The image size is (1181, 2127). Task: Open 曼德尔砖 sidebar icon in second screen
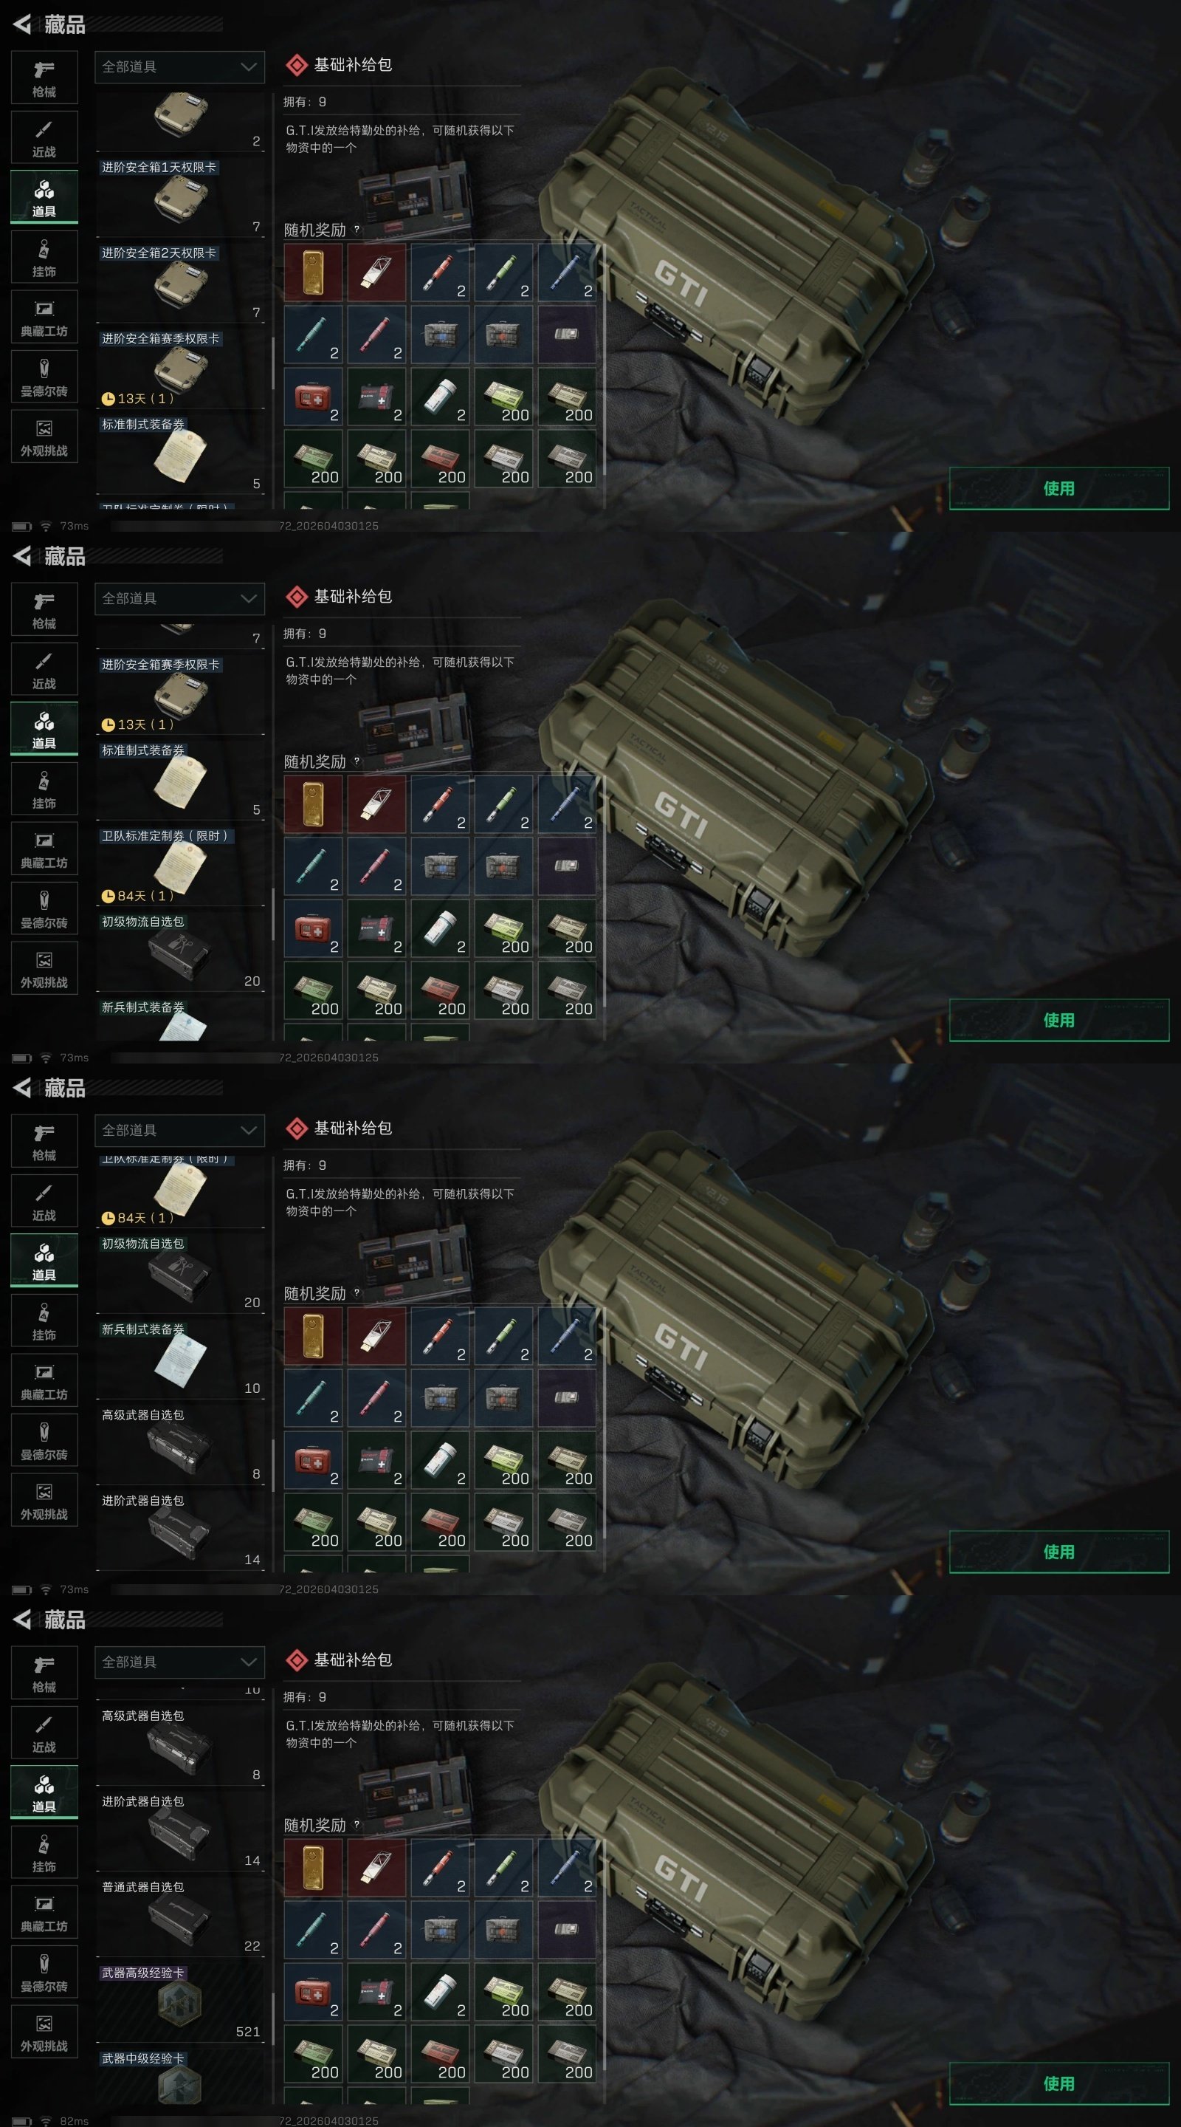click(x=44, y=908)
